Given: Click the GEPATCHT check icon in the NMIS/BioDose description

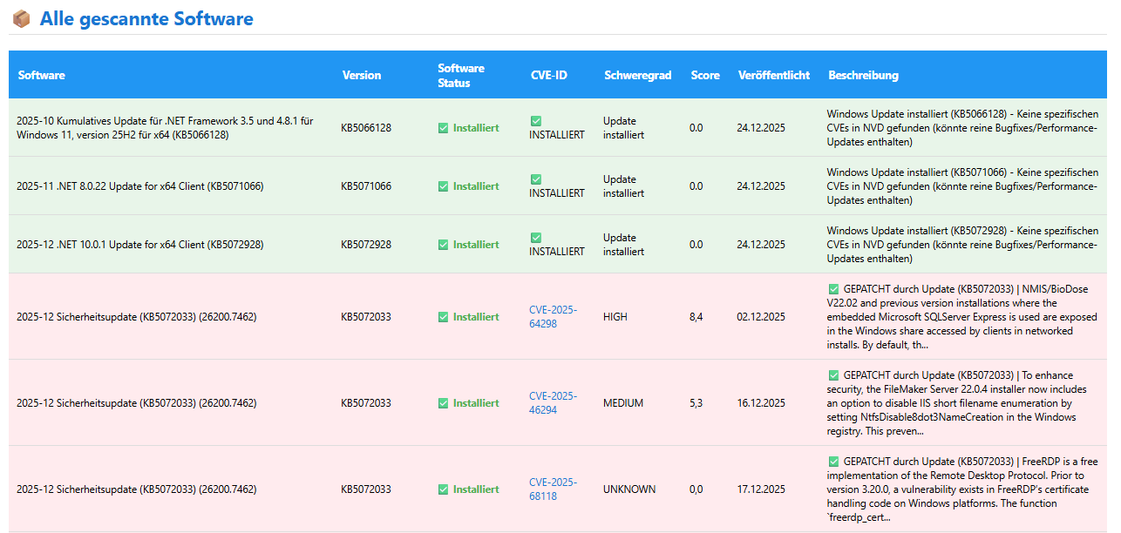Looking at the screenshot, I should (833, 289).
